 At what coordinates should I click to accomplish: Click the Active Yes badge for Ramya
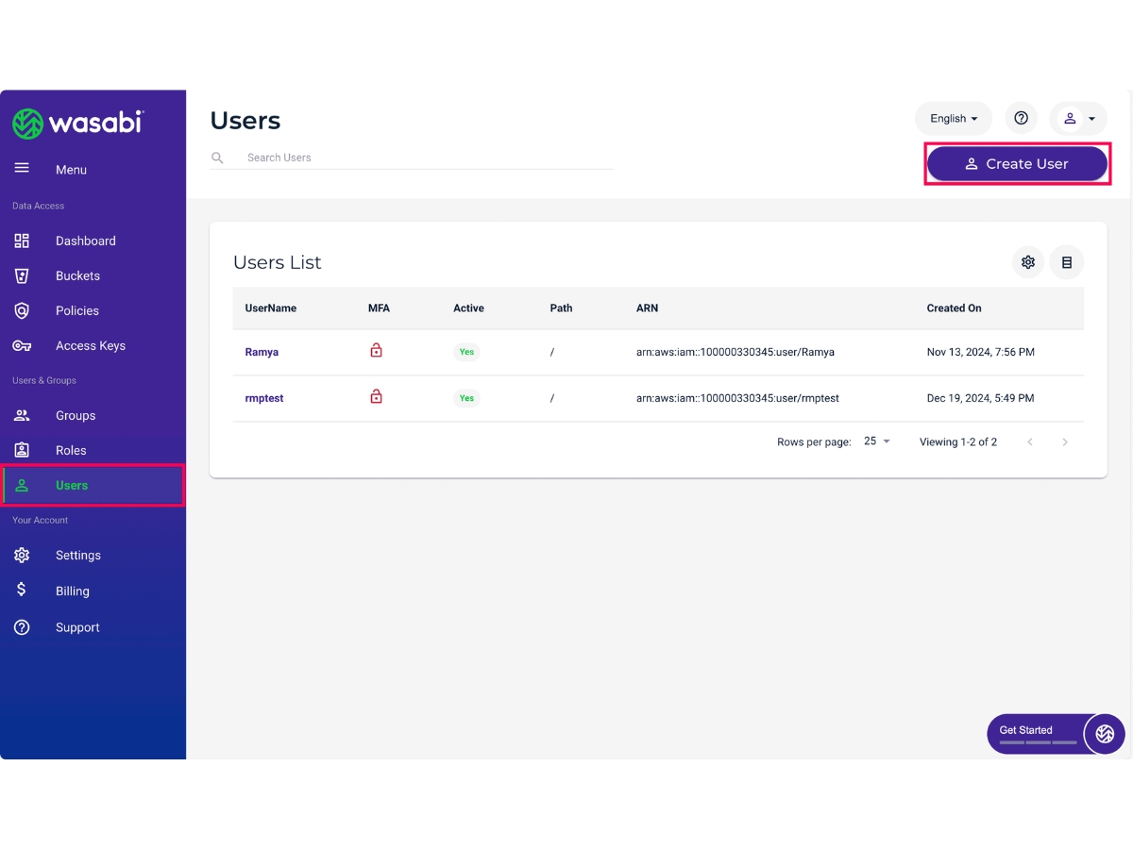click(466, 352)
